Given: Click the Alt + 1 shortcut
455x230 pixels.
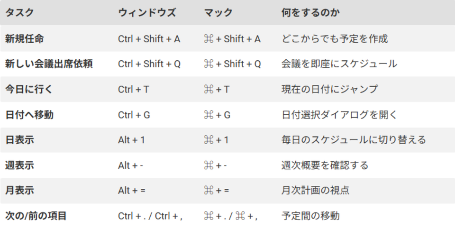Looking at the screenshot, I should [x=131, y=140].
